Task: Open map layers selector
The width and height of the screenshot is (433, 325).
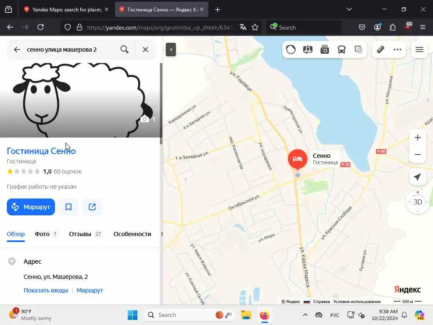Action: coord(359,50)
